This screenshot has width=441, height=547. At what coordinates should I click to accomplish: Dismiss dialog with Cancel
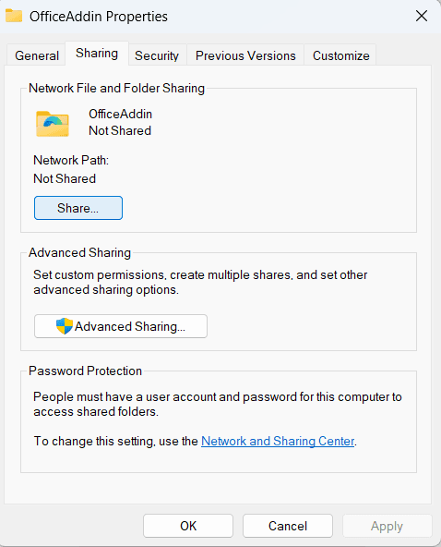[288, 526]
